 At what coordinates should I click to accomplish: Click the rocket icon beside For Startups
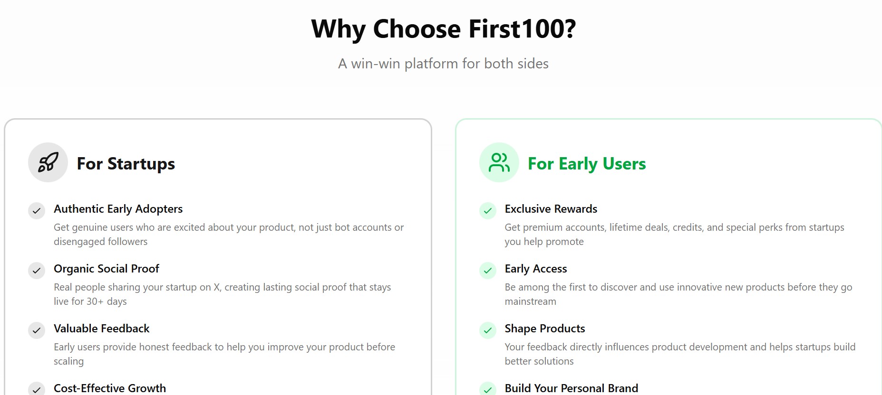tap(48, 162)
